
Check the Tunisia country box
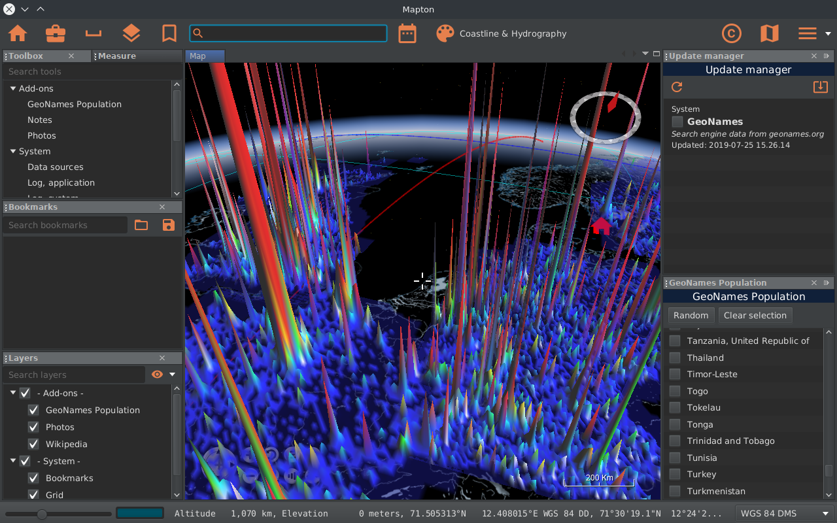pos(675,458)
